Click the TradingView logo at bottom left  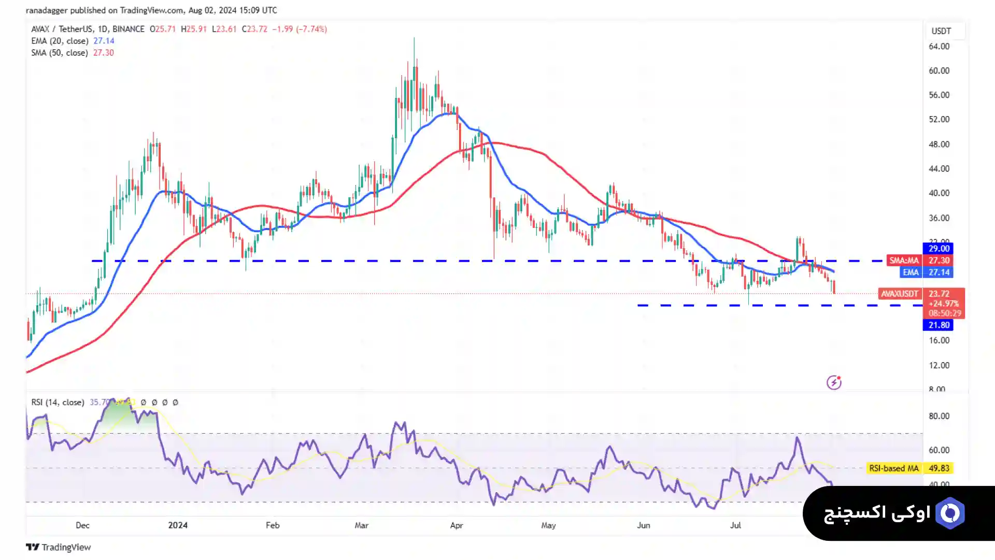[59, 547]
